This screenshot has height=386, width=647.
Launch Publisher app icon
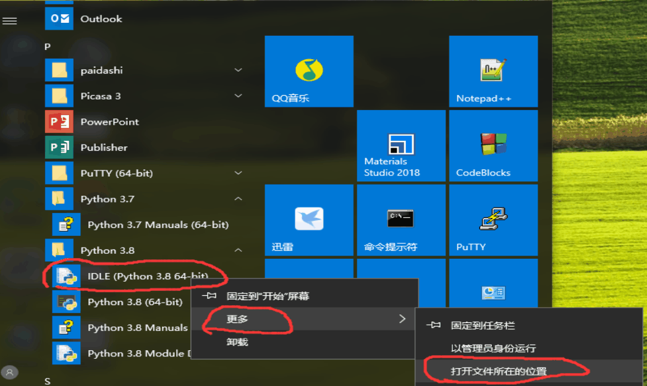click(59, 147)
